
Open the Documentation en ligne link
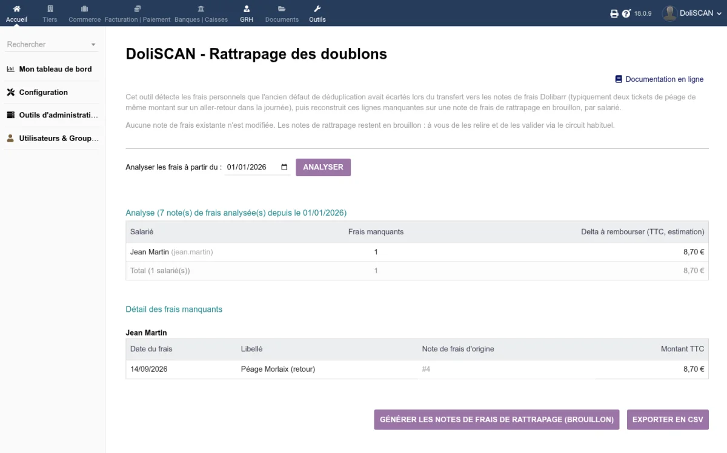click(x=665, y=79)
